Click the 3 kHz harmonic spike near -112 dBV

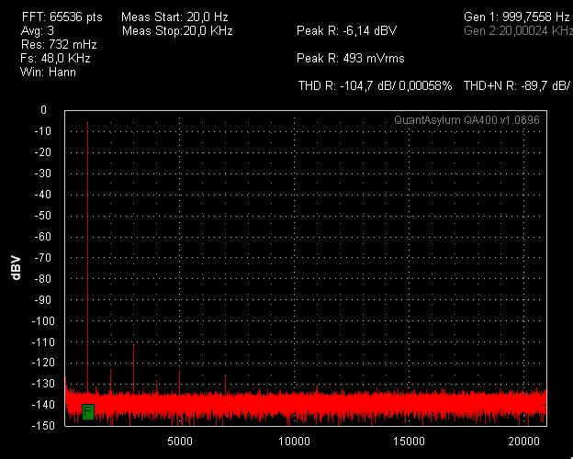[x=133, y=367]
